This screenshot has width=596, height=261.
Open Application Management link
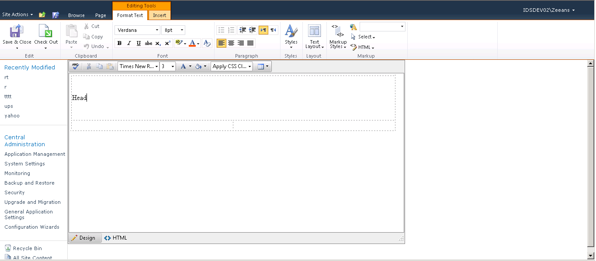(35, 154)
